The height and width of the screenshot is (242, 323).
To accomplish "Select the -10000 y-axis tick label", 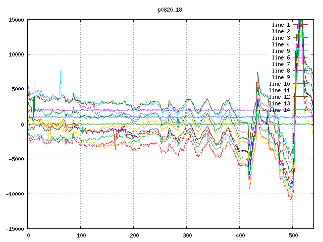I will click(14, 194).
